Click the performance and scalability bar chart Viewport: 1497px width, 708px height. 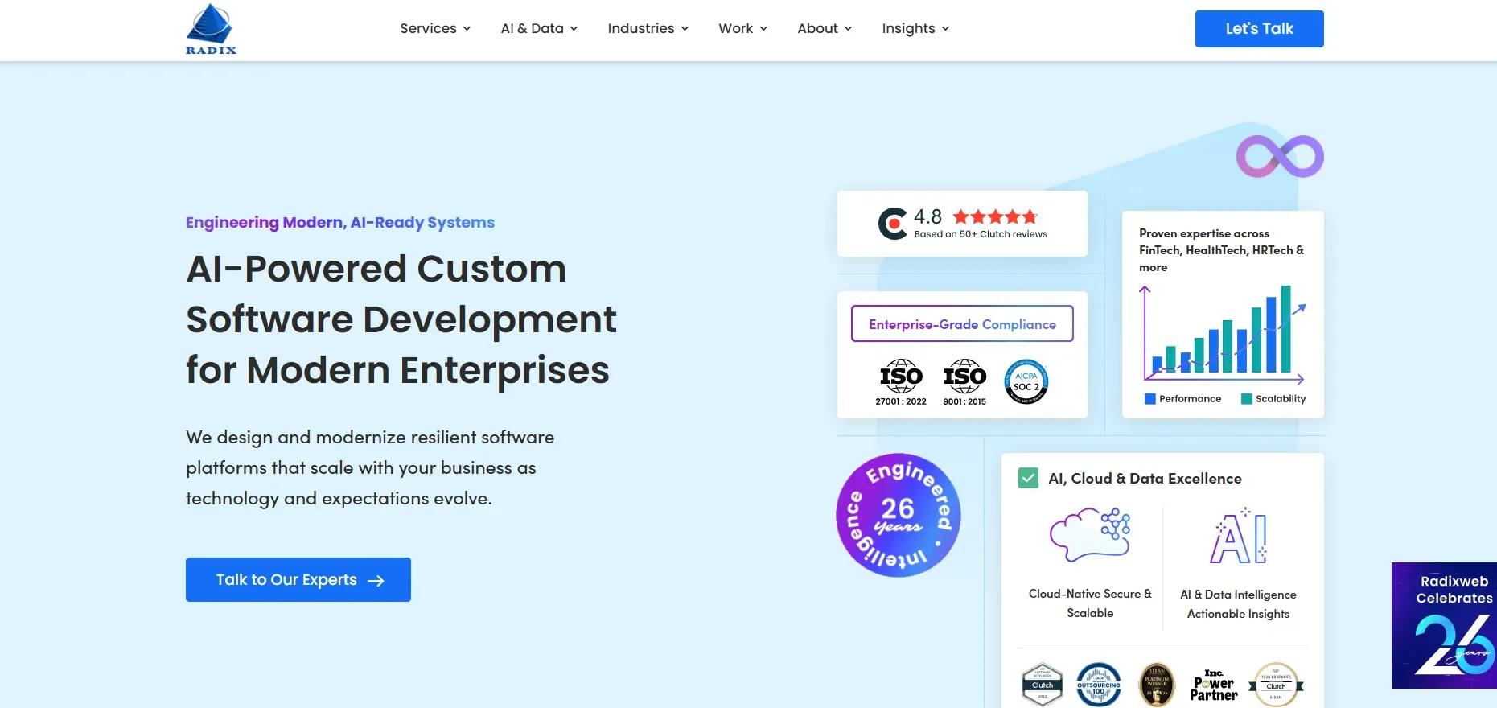point(1223,334)
